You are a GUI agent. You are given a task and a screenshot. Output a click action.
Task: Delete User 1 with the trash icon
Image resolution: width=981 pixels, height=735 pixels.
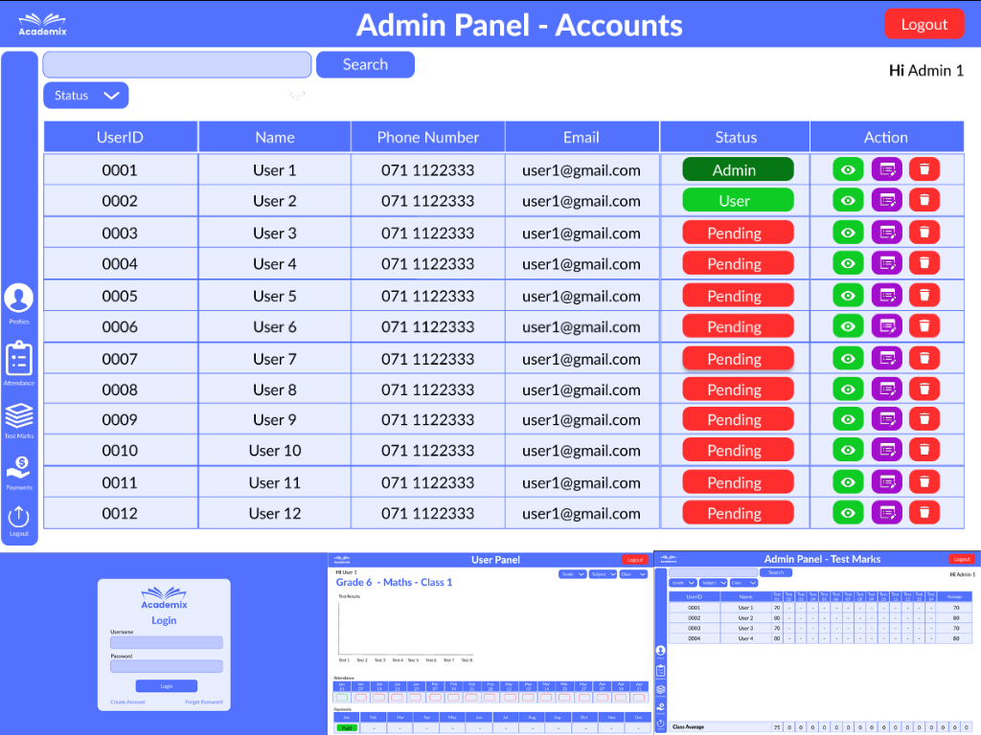coord(924,169)
